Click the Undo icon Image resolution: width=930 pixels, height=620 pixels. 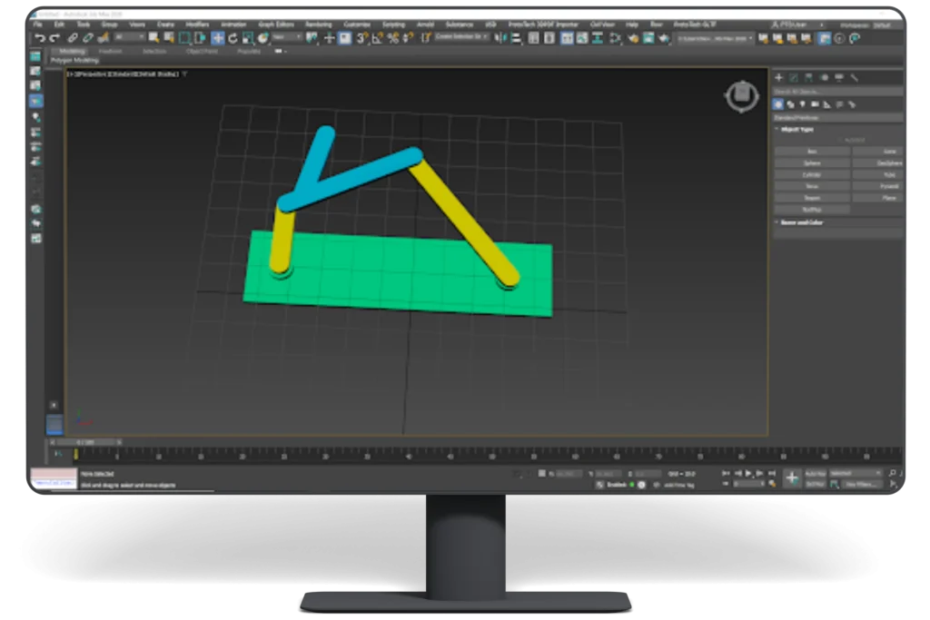coord(41,37)
